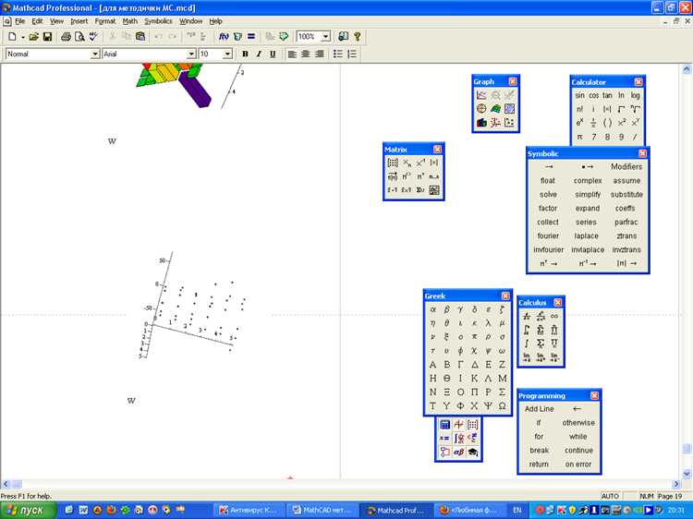This screenshot has width=693, height=519.
Task: Align text right
Action: pyautogui.click(x=319, y=54)
